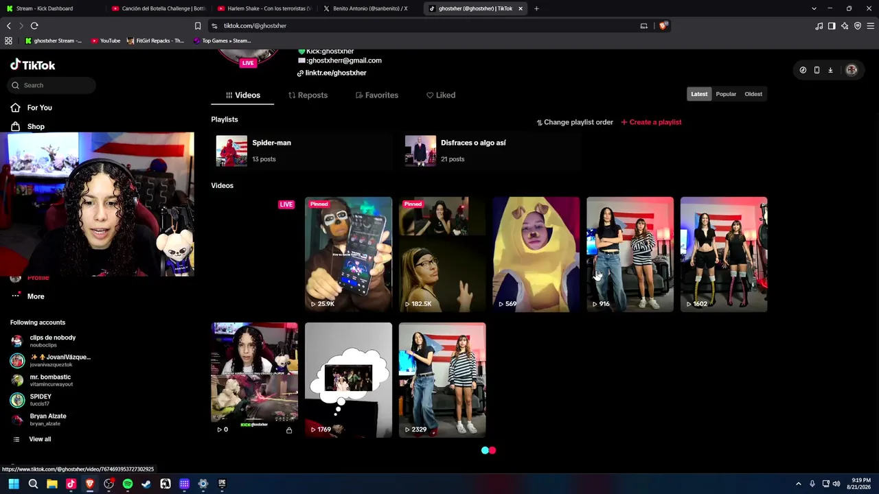The height and width of the screenshot is (494, 879).
Task: Open the video with 1602 views
Action: tap(724, 255)
